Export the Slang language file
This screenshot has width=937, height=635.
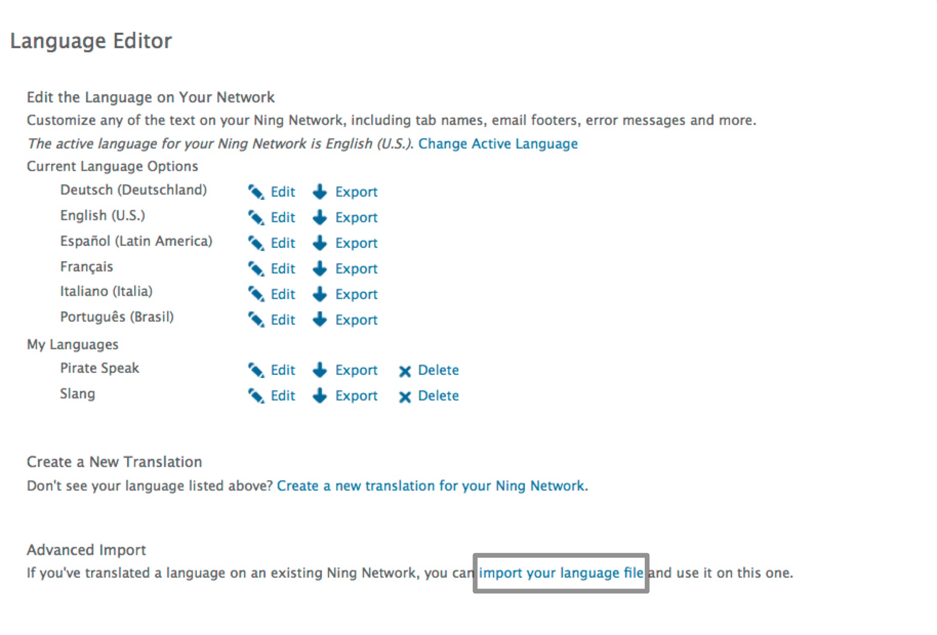coord(356,396)
